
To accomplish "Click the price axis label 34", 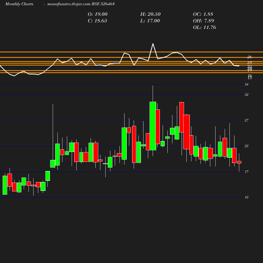I will pos(247,85).
